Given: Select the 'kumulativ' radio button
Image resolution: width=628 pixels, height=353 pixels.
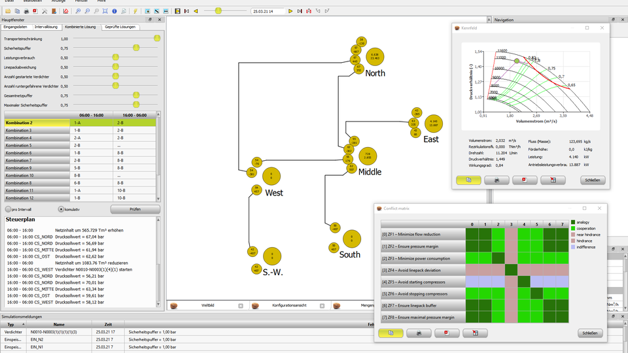Looking at the screenshot, I should pyautogui.click(x=61, y=209).
